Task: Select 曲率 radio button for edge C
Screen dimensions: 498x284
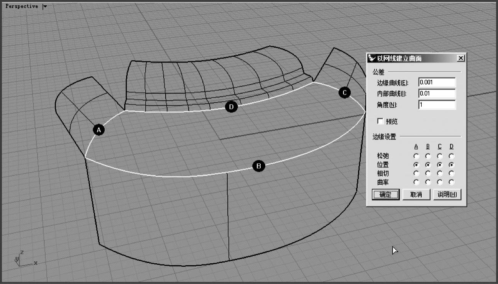Action: (440, 182)
